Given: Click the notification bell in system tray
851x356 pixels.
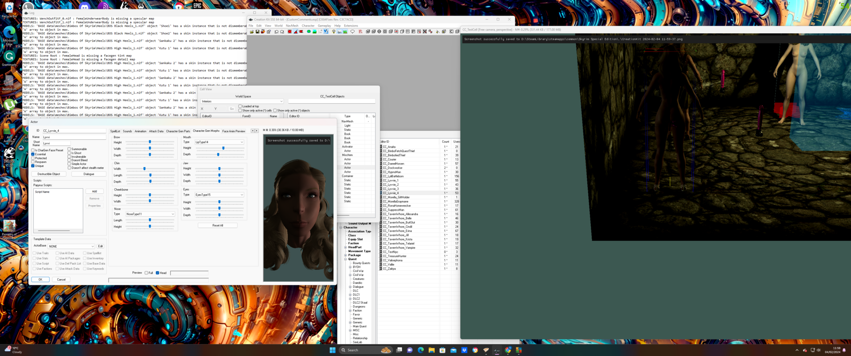Looking at the screenshot, I should point(844,350).
